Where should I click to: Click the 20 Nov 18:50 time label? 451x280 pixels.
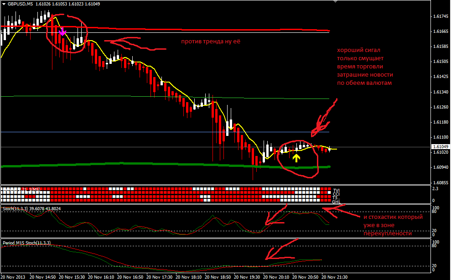(218, 277)
